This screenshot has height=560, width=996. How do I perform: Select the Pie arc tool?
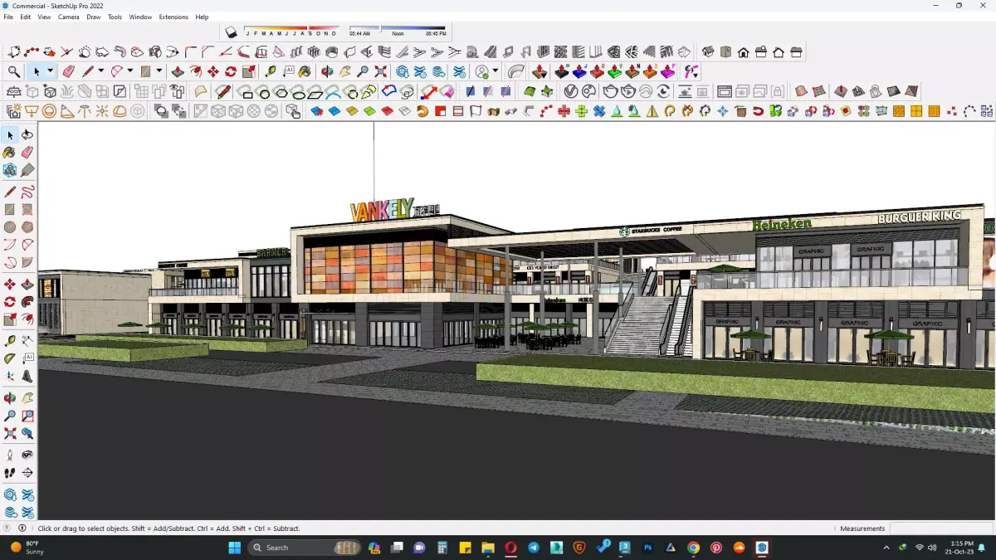coord(27,263)
